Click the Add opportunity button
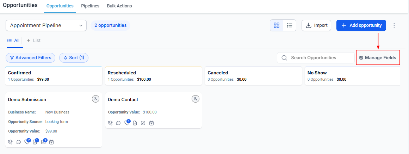 pos(361,25)
